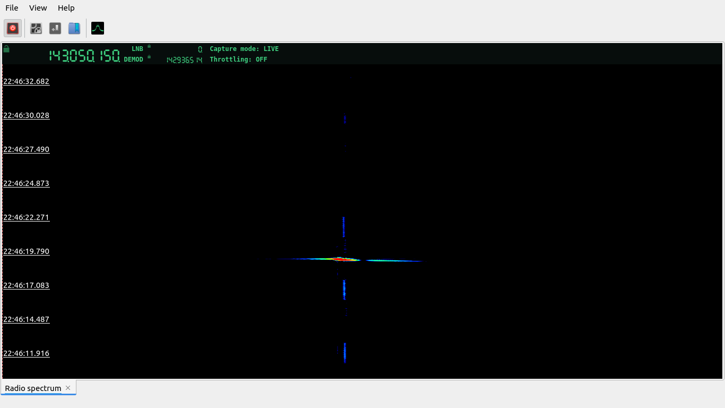The width and height of the screenshot is (725, 408).
Task: Open the capture settings gear icon
Action: [36, 28]
